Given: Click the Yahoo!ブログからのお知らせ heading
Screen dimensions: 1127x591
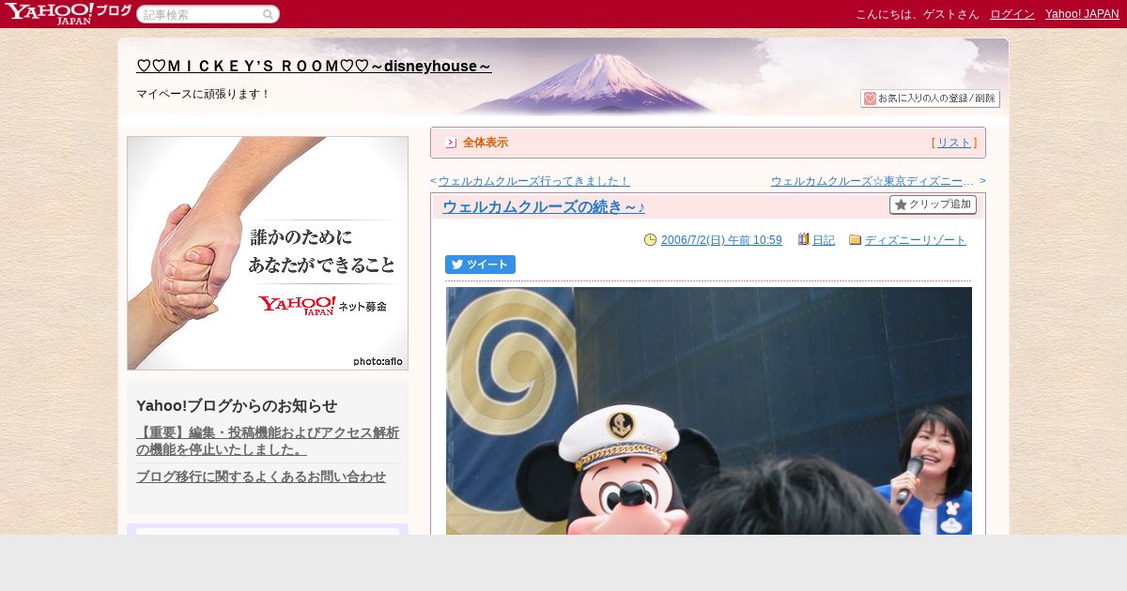Looking at the screenshot, I should [237, 406].
